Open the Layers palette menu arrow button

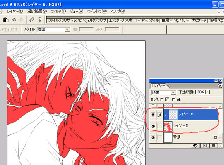220,86
